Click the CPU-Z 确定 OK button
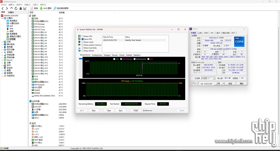 [241, 84]
